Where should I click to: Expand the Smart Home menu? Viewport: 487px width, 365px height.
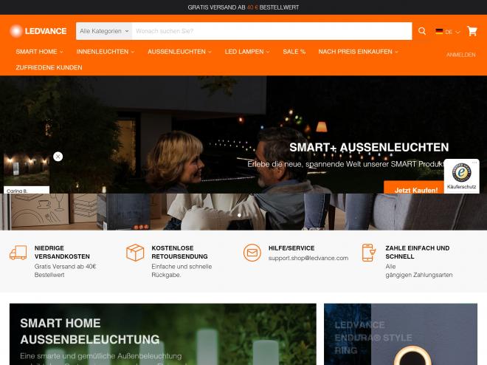39,52
